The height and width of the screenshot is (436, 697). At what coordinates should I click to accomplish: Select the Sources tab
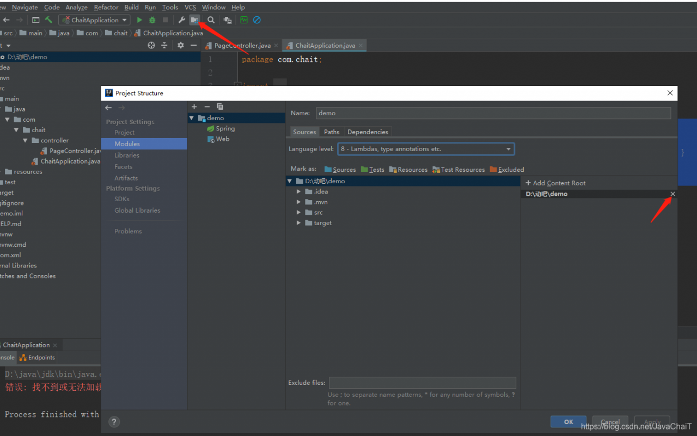coord(304,132)
